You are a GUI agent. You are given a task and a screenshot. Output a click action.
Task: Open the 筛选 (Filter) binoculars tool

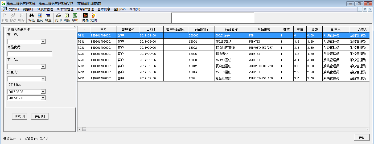click(32, 18)
